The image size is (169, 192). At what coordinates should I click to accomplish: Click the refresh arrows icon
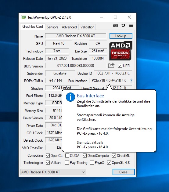coord(123,25)
